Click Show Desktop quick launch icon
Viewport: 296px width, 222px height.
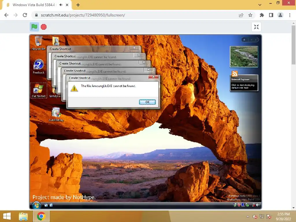tap(46, 205)
